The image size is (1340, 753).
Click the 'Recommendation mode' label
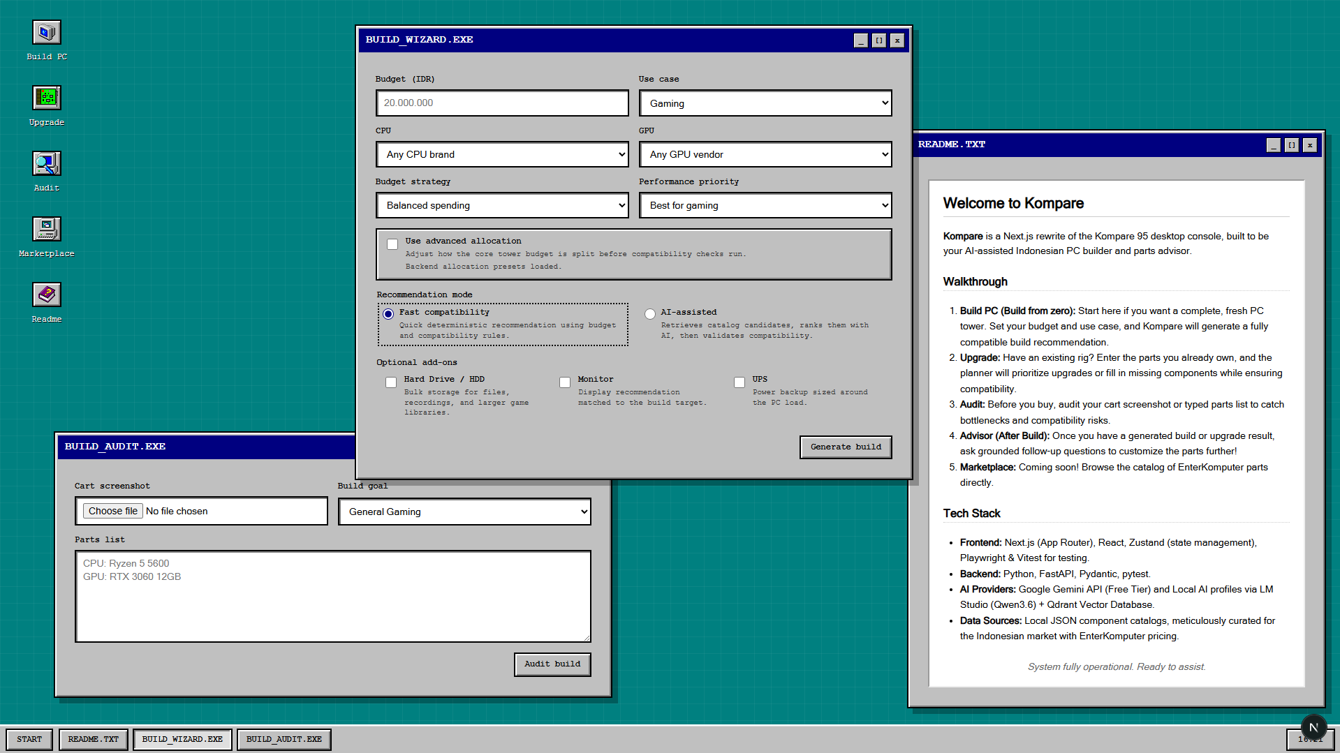(425, 295)
